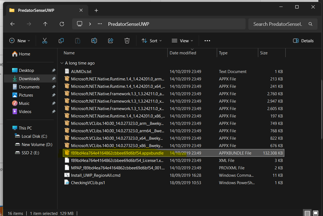
Task: Click the Share icon in toolbar
Action: click(x=111, y=41)
